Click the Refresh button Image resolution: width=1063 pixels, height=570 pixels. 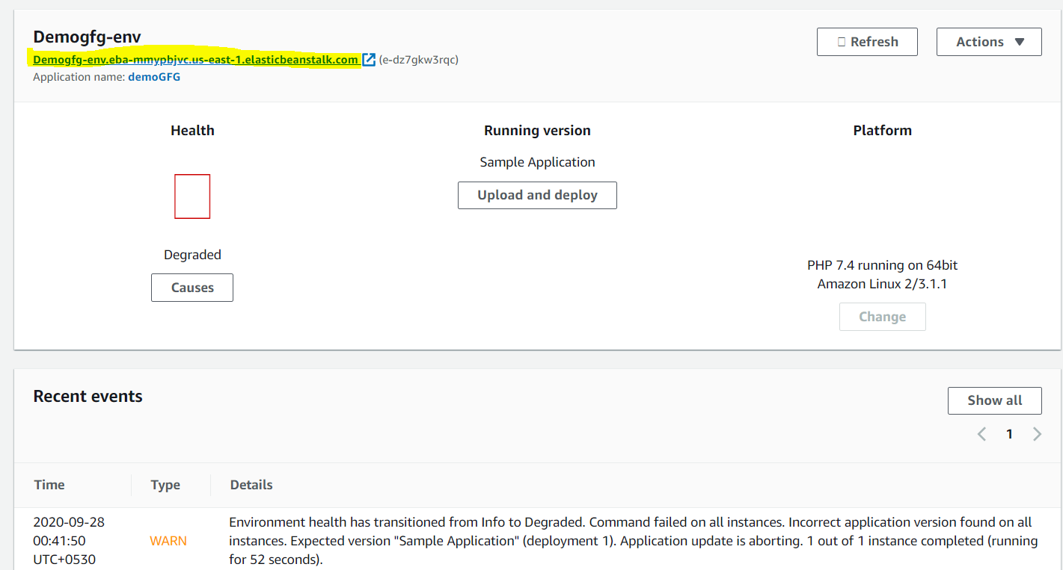[x=867, y=42]
